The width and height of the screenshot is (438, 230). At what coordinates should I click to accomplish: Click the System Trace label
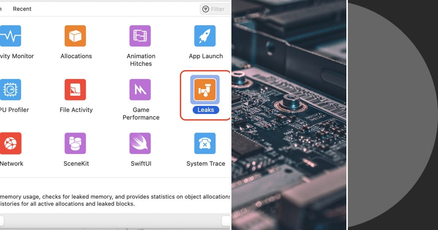[205, 163]
